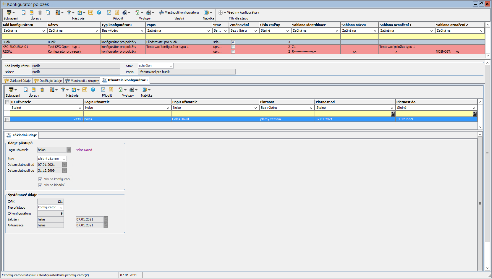Image resolution: width=492 pixels, height=279 pixels.
Task: Click the help question mark in top toolbar
Action: point(99,12)
